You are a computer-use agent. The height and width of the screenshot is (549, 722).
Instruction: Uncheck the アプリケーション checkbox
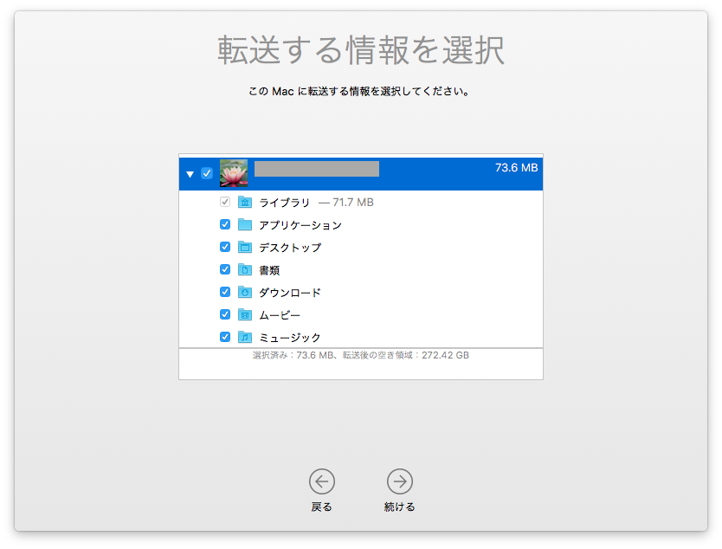tap(225, 224)
